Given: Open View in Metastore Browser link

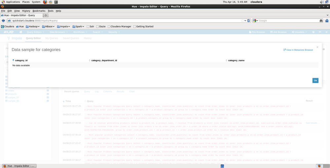Looking at the screenshot, I should 298,50.
